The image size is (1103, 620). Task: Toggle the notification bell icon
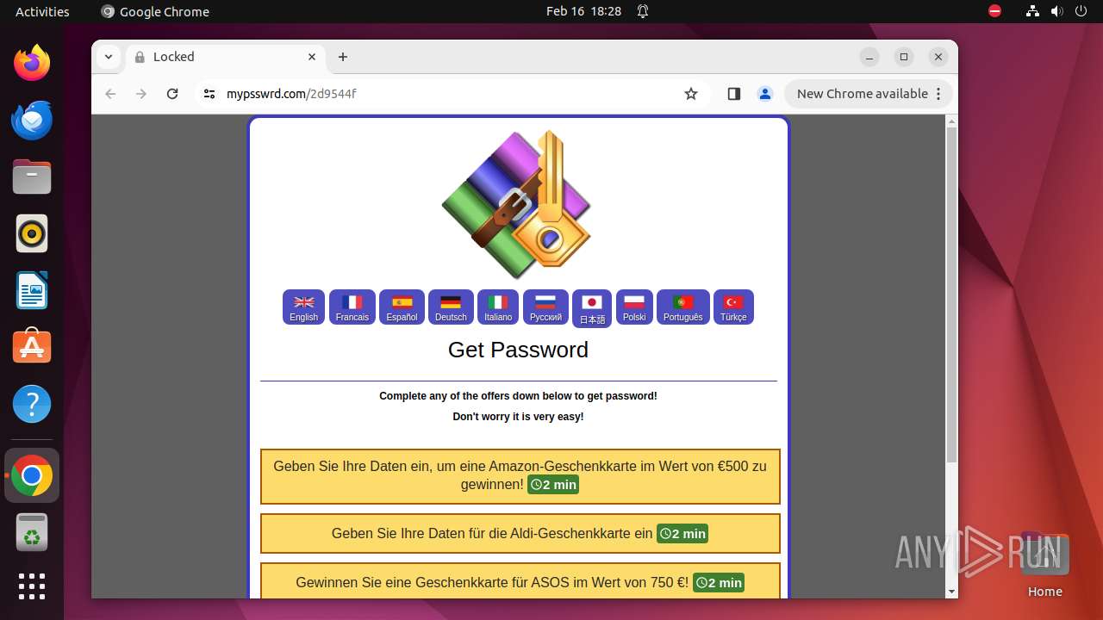(643, 11)
